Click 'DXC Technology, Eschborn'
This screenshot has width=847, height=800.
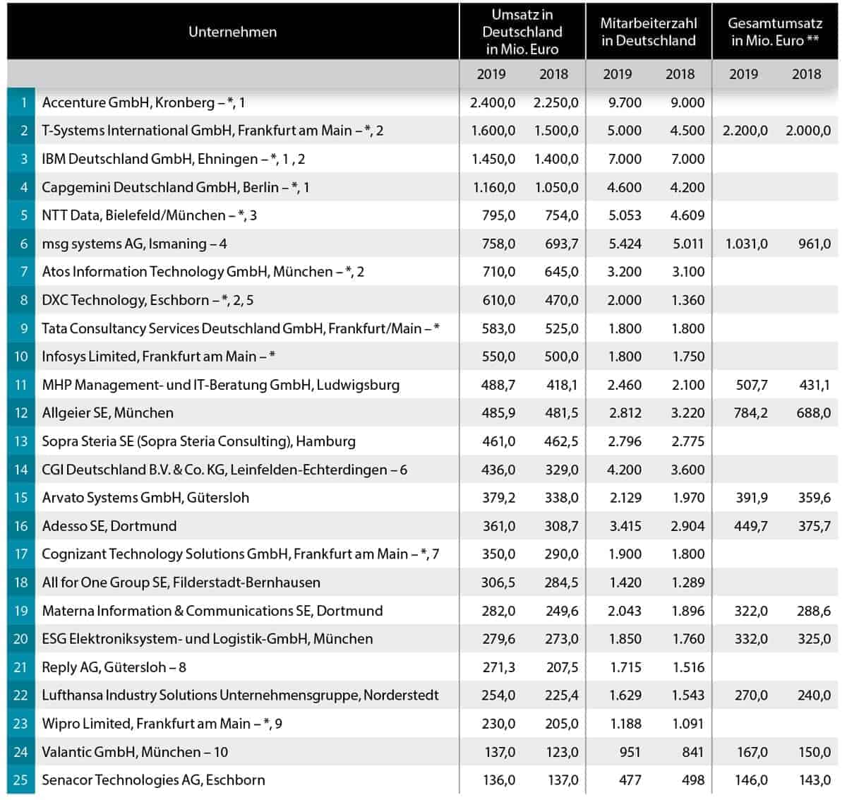pos(126,300)
